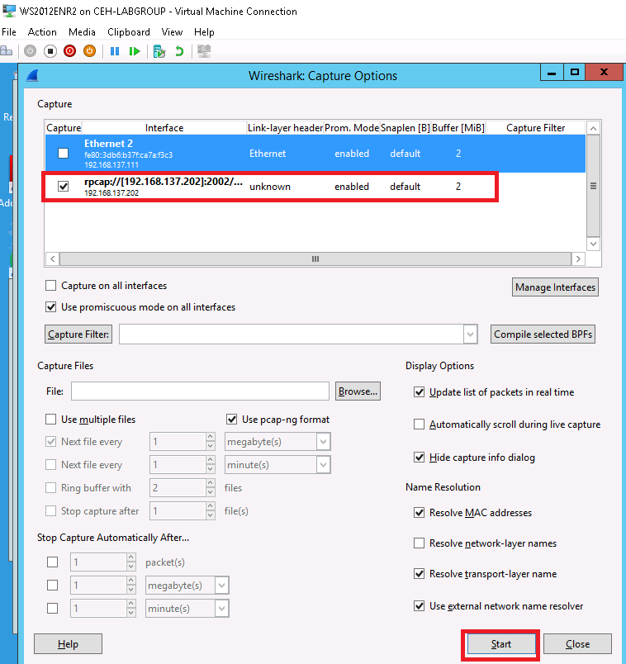Check the stop after packet(s) checkbox
Viewport: 626px width, 664px height.
pos(53,562)
